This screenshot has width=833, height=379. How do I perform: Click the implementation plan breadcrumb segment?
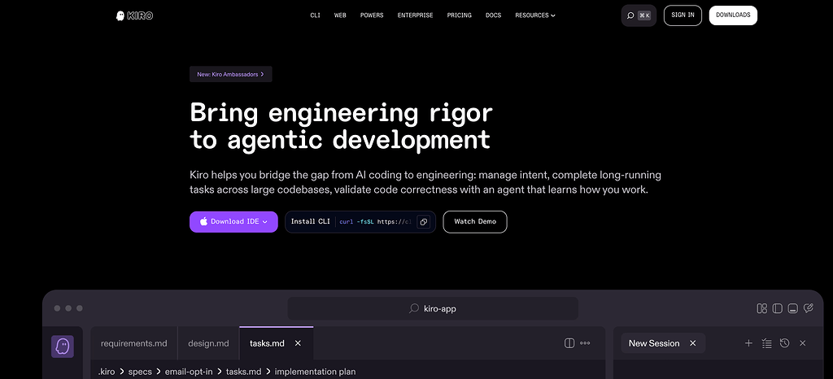[x=315, y=372]
